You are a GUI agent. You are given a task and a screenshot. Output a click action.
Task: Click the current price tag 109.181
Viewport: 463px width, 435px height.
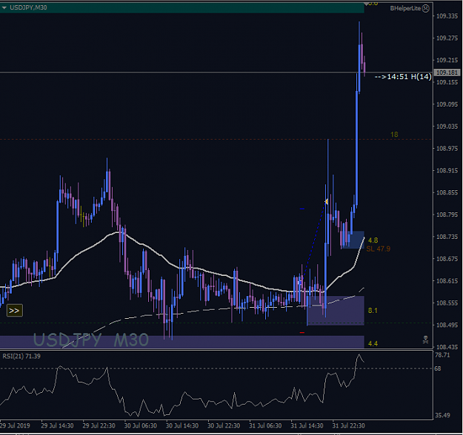coord(447,72)
